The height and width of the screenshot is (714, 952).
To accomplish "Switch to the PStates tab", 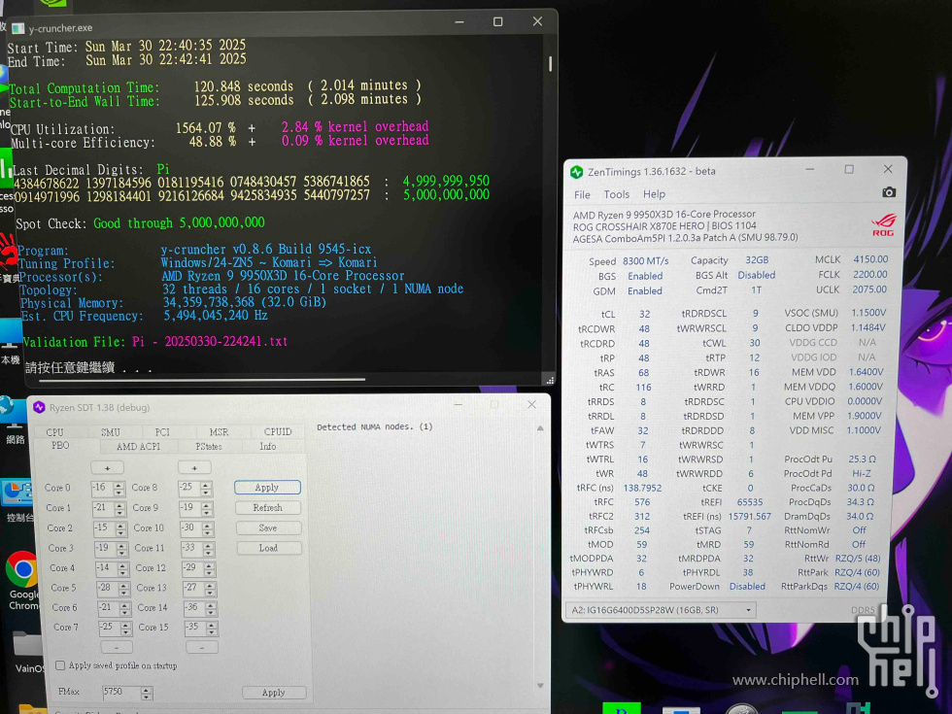I will pos(208,446).
